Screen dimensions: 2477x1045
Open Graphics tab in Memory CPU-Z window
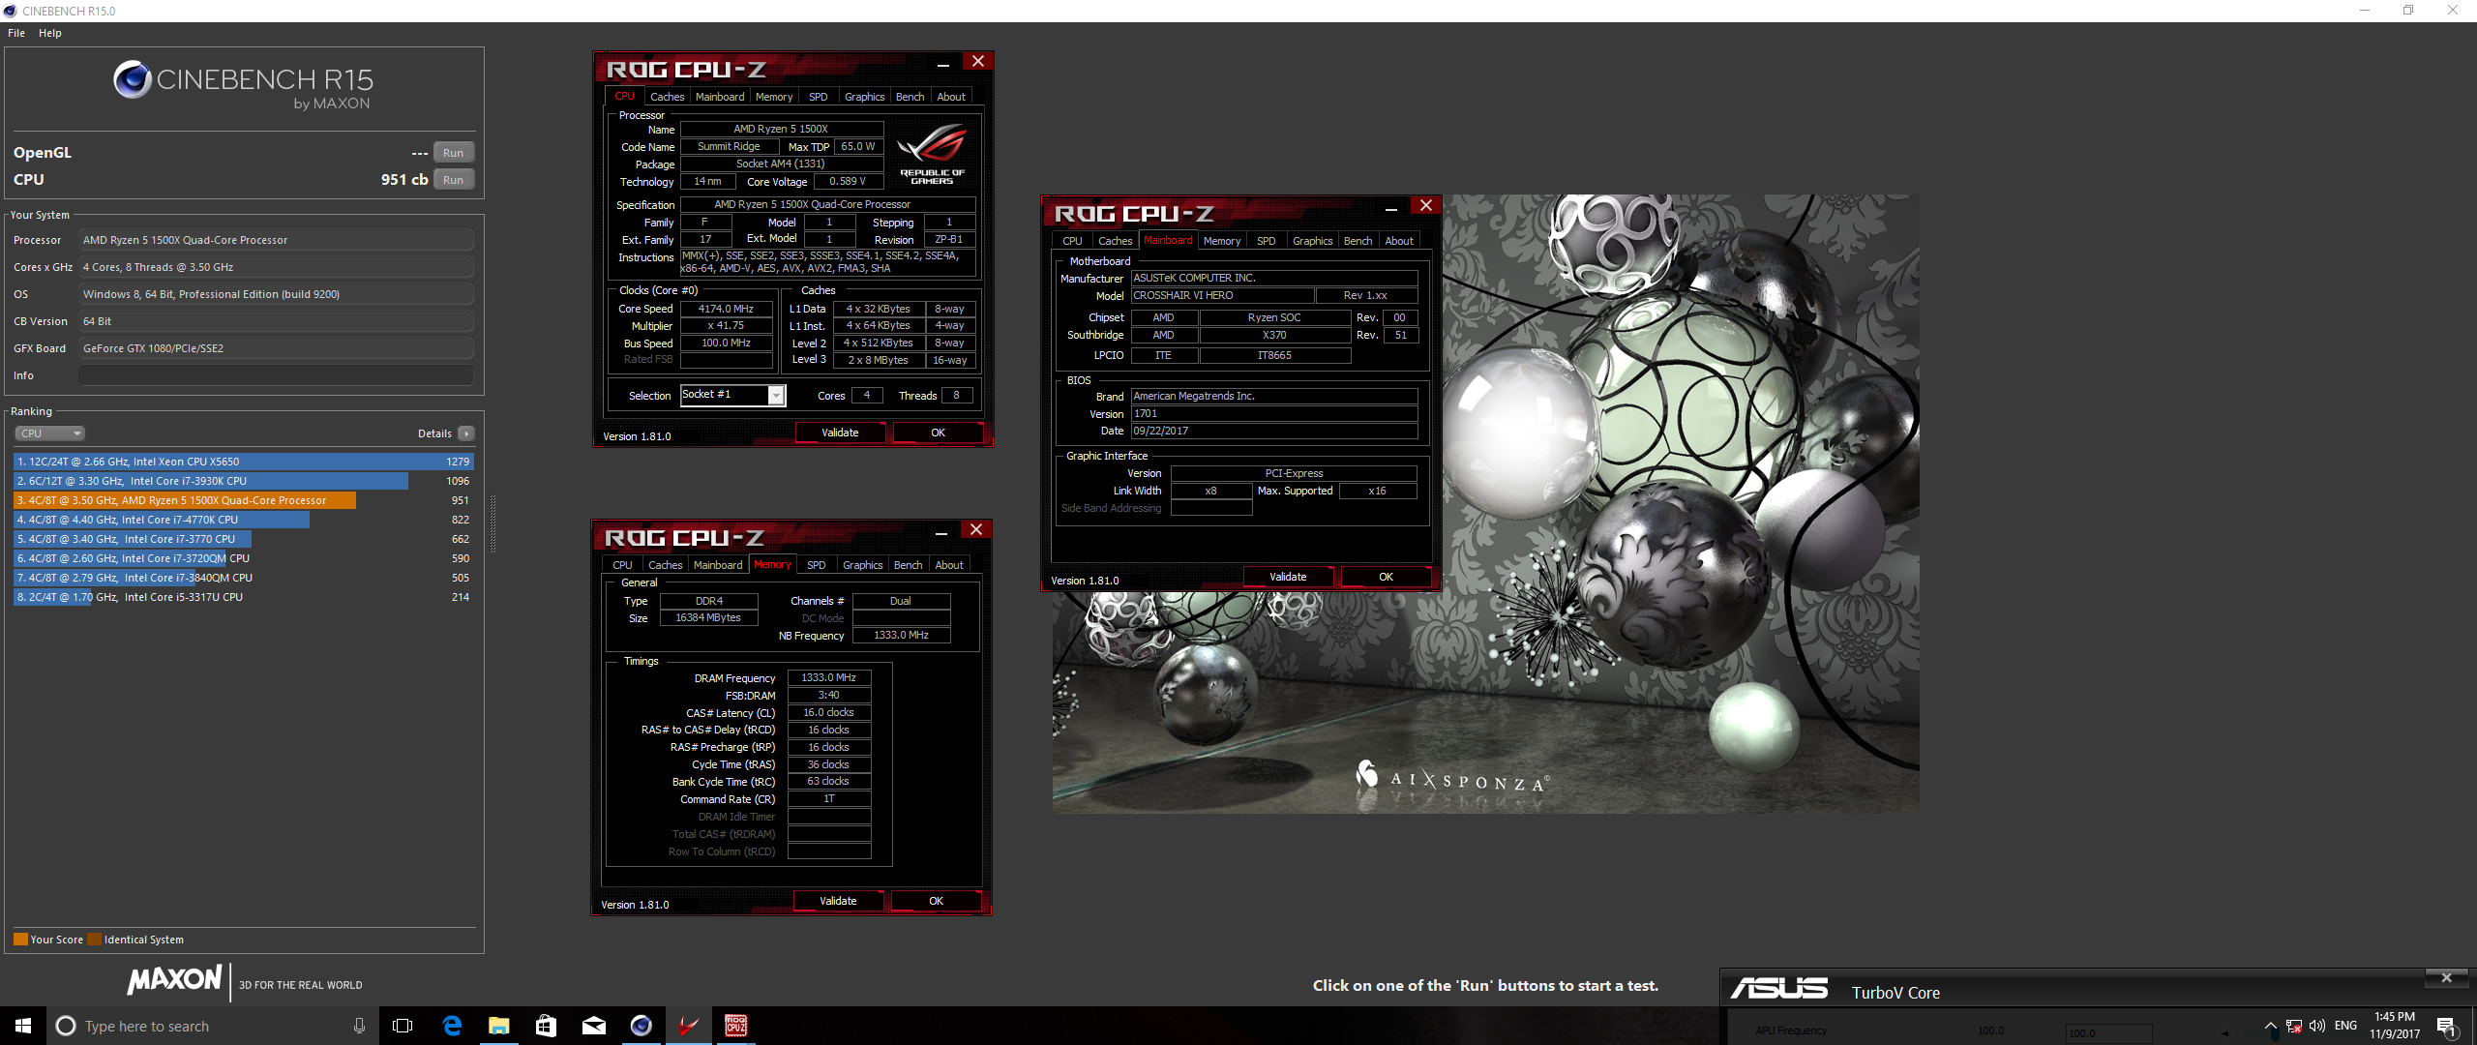click(862, 565)
